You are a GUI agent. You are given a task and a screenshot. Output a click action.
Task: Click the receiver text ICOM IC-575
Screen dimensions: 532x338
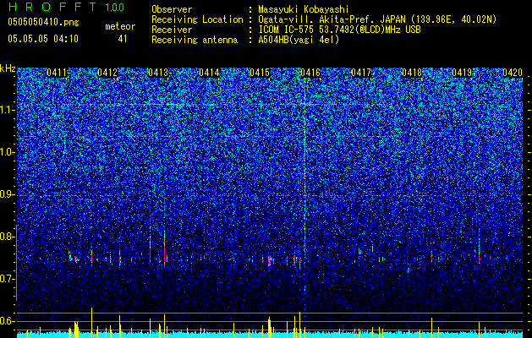click(x=285, y=30)
